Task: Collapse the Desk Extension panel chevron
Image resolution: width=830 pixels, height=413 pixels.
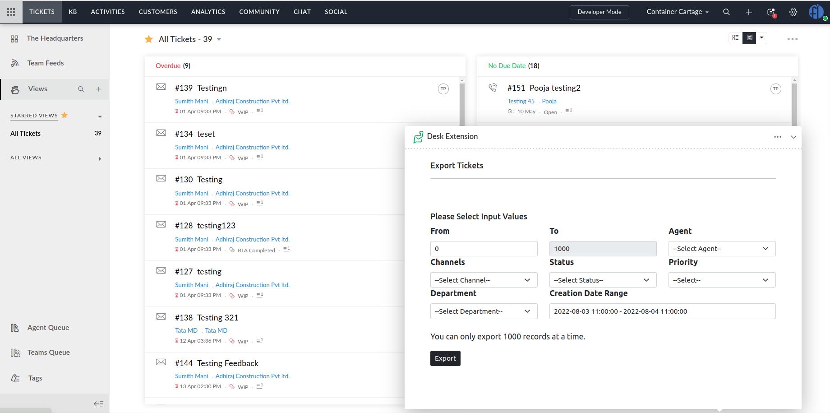Action: [793, 137]
